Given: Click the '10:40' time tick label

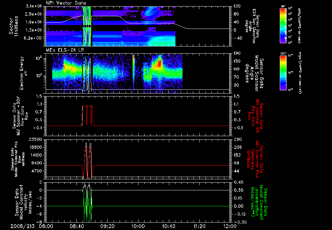Looking at the screenshot, I should tap(169, 226).
